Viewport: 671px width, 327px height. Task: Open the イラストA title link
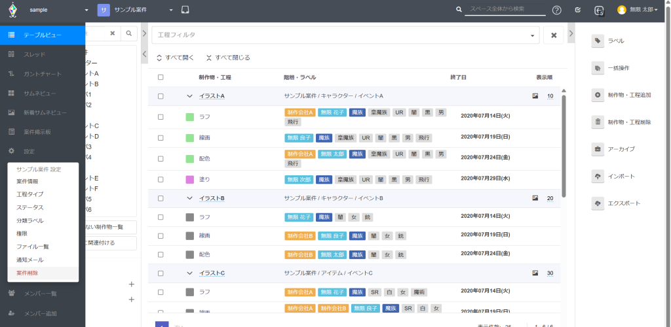(212, 96)
